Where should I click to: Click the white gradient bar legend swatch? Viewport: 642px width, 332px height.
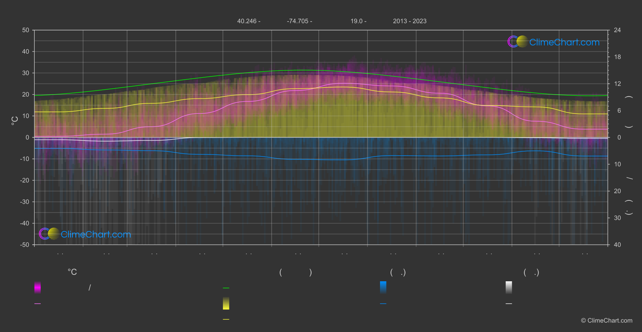tap(509, 287)
